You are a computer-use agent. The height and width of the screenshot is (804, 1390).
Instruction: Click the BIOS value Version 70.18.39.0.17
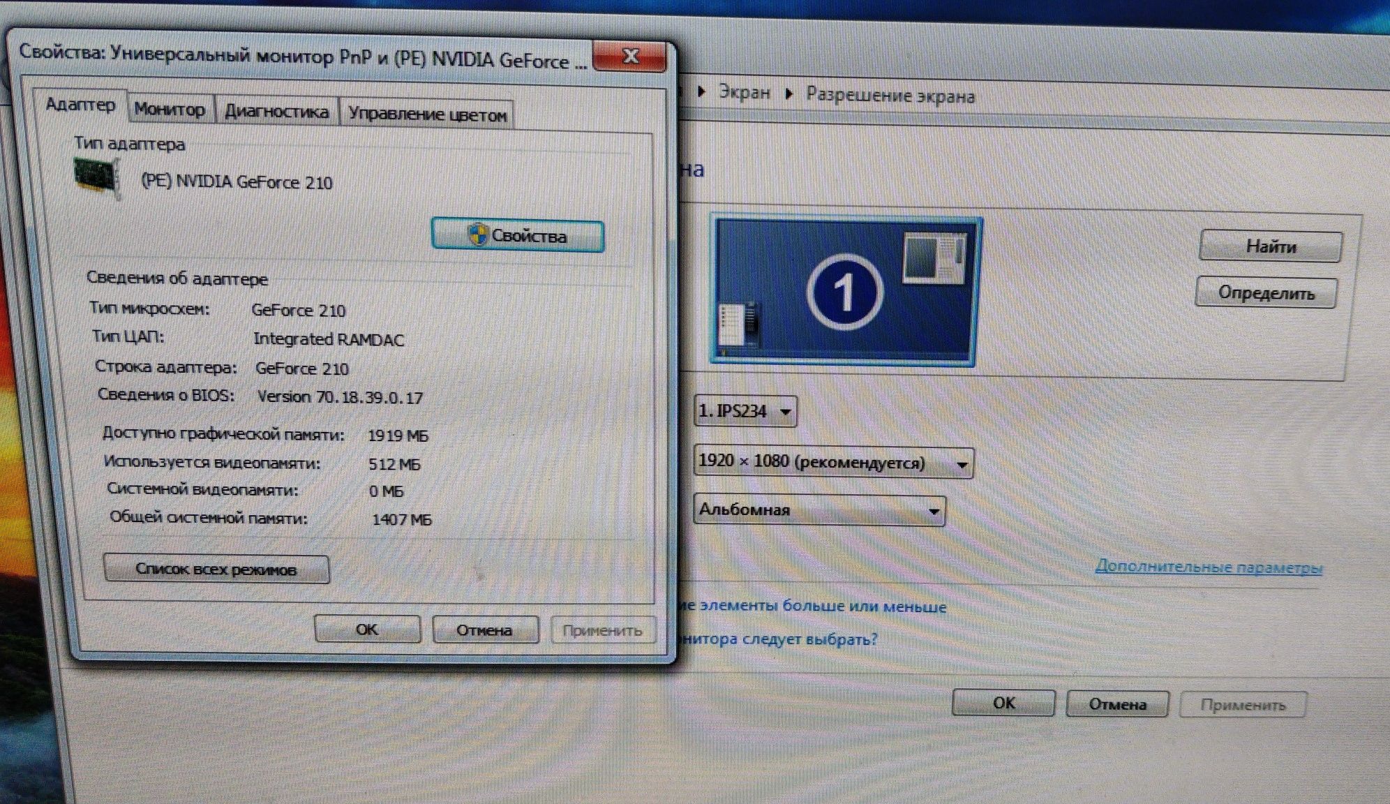340,397
